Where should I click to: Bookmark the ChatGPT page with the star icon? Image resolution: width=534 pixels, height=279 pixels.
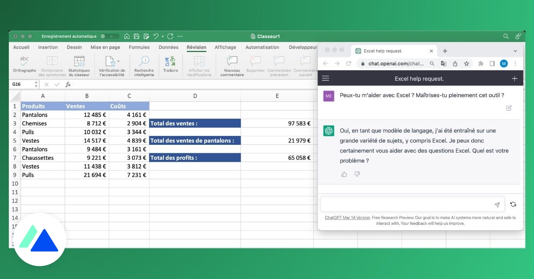click(x=466, y=64)
